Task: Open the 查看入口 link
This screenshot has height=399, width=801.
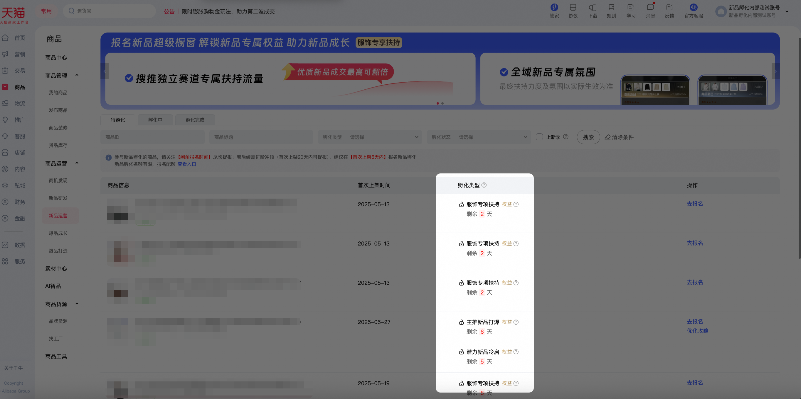Action: click(187, 164)
